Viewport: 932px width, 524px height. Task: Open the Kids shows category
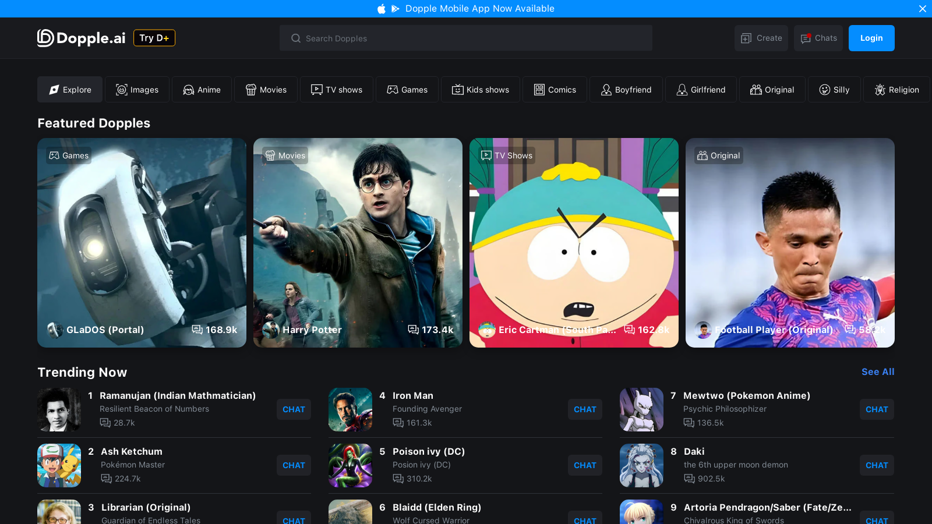pos(481,90)
